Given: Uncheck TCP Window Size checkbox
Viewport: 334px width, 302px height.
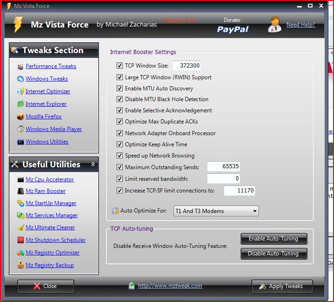Looking at the screenshot, I should (x=119, y=66).
